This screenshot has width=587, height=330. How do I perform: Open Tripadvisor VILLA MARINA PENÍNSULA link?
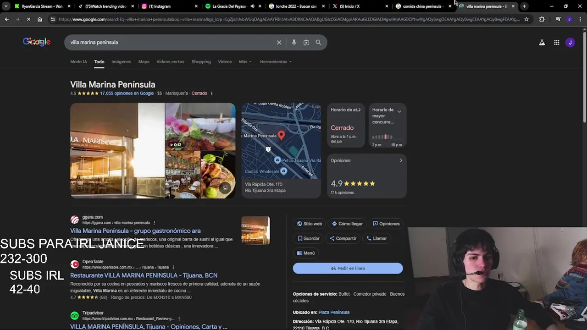[x=149, y=327]
